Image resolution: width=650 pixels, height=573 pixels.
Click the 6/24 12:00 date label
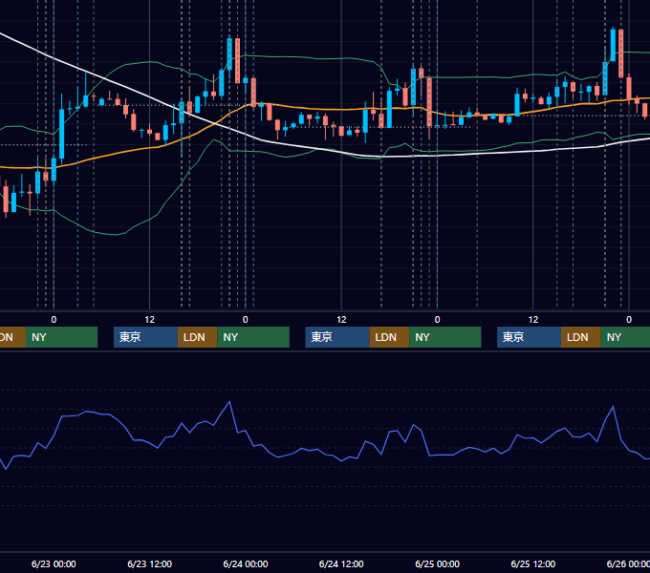[341, 563]
